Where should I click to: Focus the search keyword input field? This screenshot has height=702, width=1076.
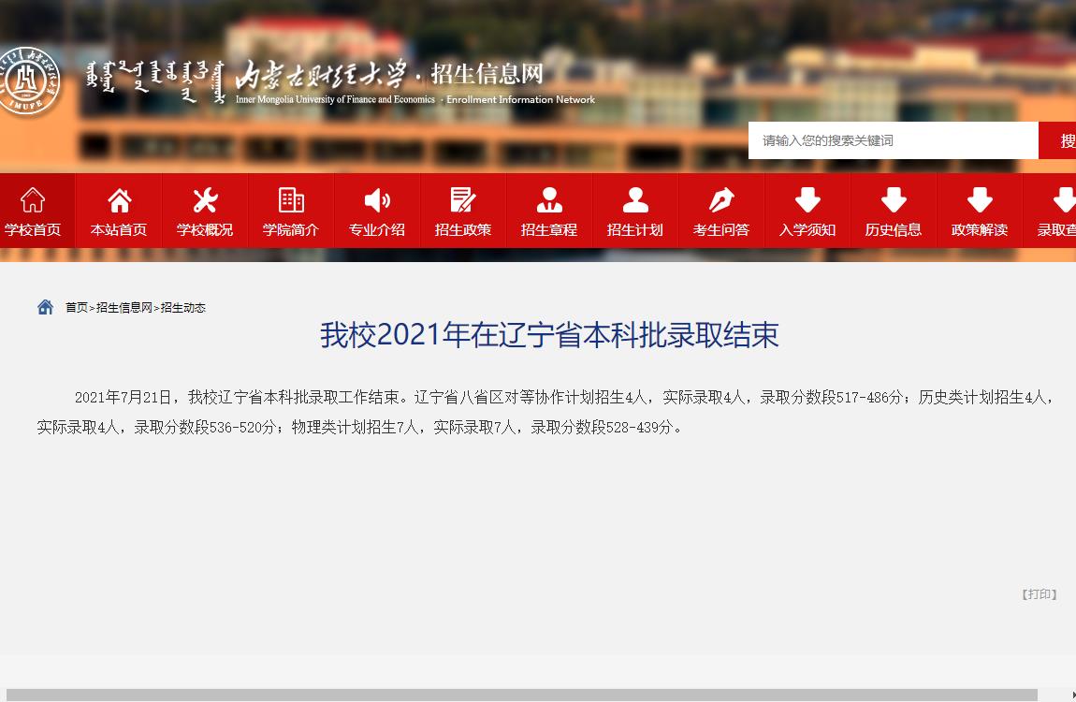pyautogui.click(x=893, y=140)
